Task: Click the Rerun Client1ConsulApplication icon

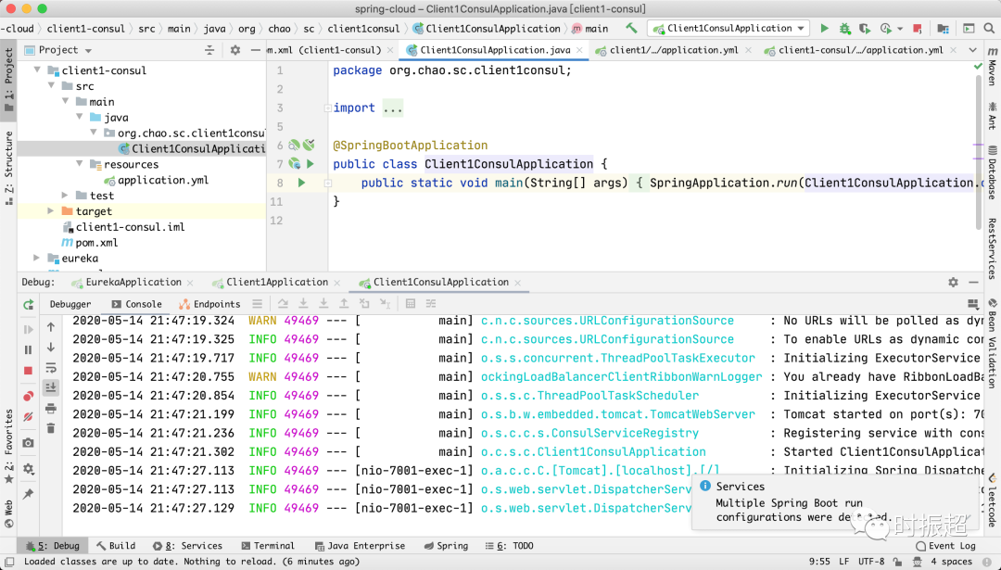Action: [x=29, y=304]
